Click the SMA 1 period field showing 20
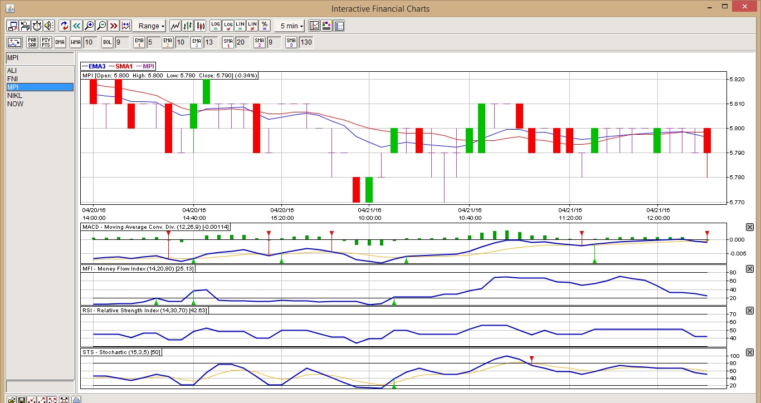The image size is (761, 403). click(241, 42)
